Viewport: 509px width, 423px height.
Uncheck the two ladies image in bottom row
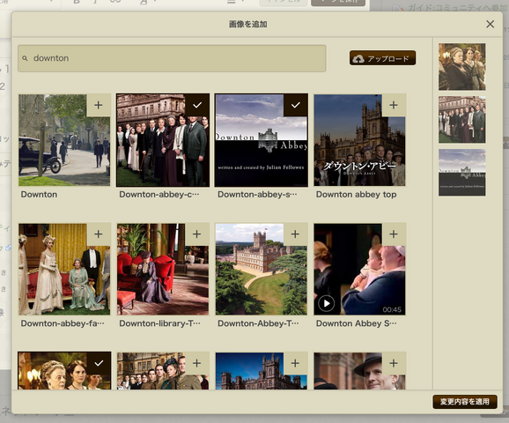(x=99, y=363)
